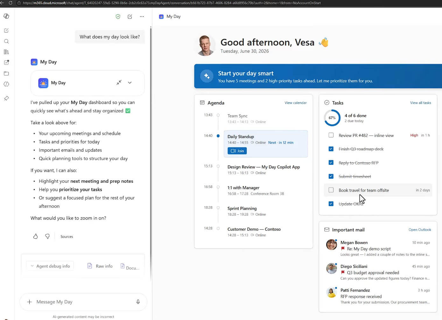
Task: Uncheck Update OKRs task
Action: (331, 204)
